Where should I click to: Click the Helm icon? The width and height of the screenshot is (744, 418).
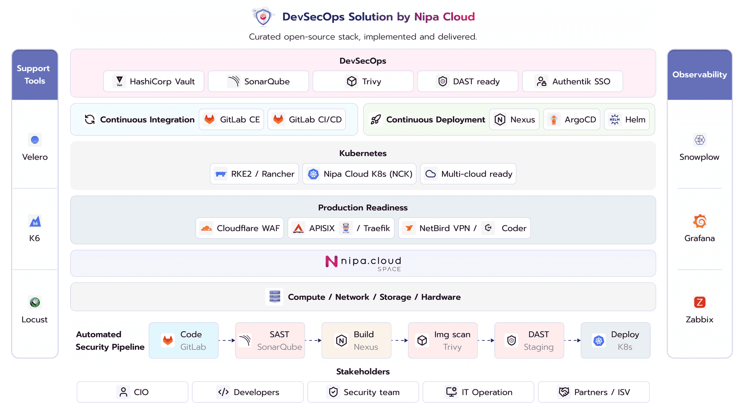pyautogui.click(x=615, y=119)
